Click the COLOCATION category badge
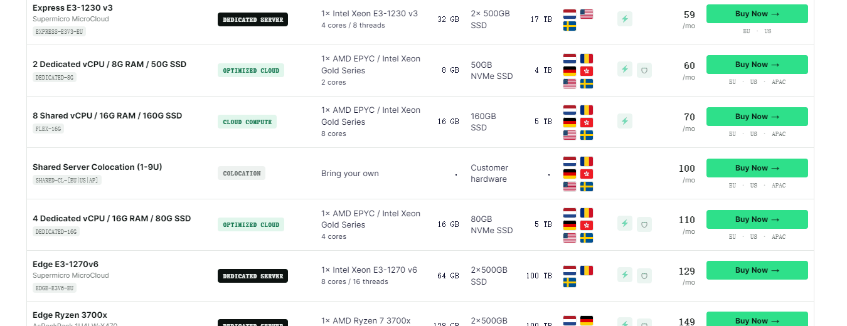 pyautogui.click(x=242, y=173)
